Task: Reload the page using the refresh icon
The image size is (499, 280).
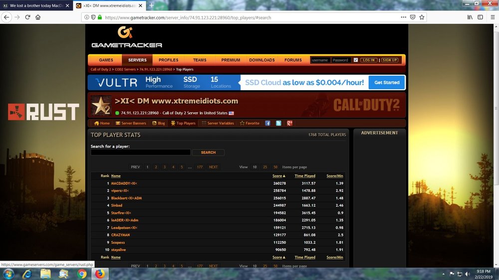Action: [x=27, y=17]
